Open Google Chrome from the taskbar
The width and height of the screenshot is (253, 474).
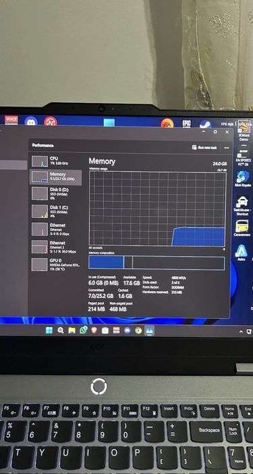pyautogui.click(x=138, y=330)
